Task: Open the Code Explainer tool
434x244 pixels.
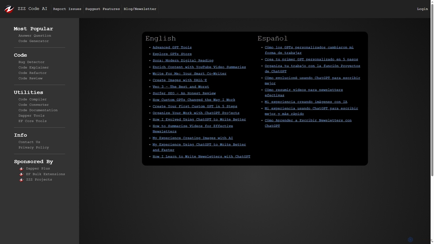Action: pyautogui.click(x=34, y=67)
